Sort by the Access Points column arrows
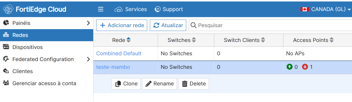 (x=331, y=40)
